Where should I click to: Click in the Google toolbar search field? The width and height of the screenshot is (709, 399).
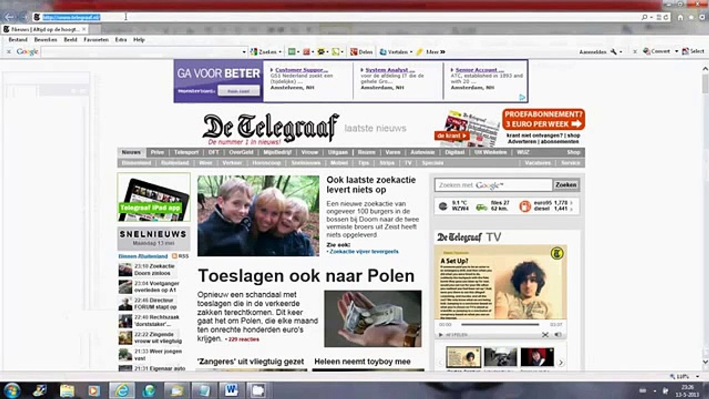141,52
